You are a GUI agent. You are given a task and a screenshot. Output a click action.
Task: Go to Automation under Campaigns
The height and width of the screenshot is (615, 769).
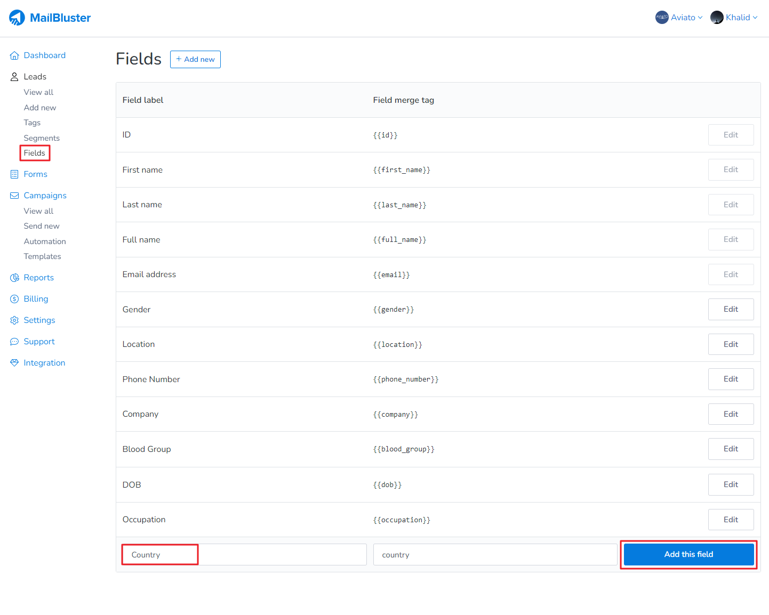tap(45, 241)
